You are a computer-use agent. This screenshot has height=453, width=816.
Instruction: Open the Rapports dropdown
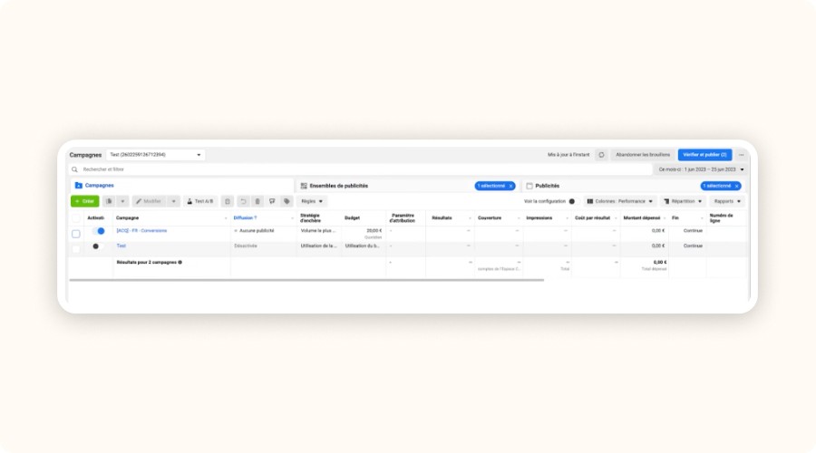tap(727, 201)
